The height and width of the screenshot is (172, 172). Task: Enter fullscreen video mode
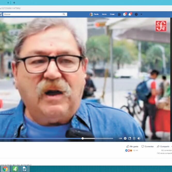134,138
